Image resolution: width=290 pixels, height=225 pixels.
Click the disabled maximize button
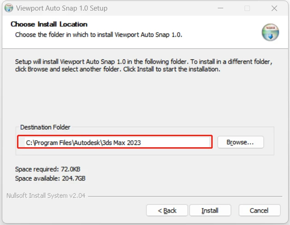click(247, 8)
